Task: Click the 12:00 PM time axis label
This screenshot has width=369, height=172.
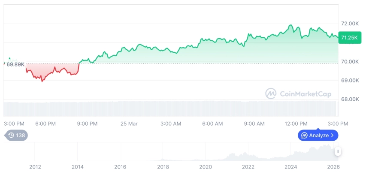Action: pos(296,124)
